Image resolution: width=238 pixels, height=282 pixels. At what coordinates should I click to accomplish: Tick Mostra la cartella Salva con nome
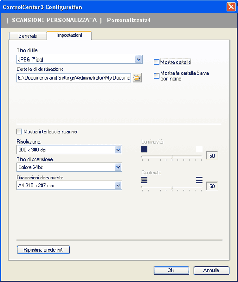(x=156, y=76)
